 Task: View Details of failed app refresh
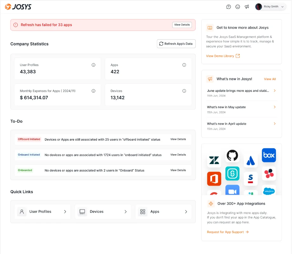(182, 25)
